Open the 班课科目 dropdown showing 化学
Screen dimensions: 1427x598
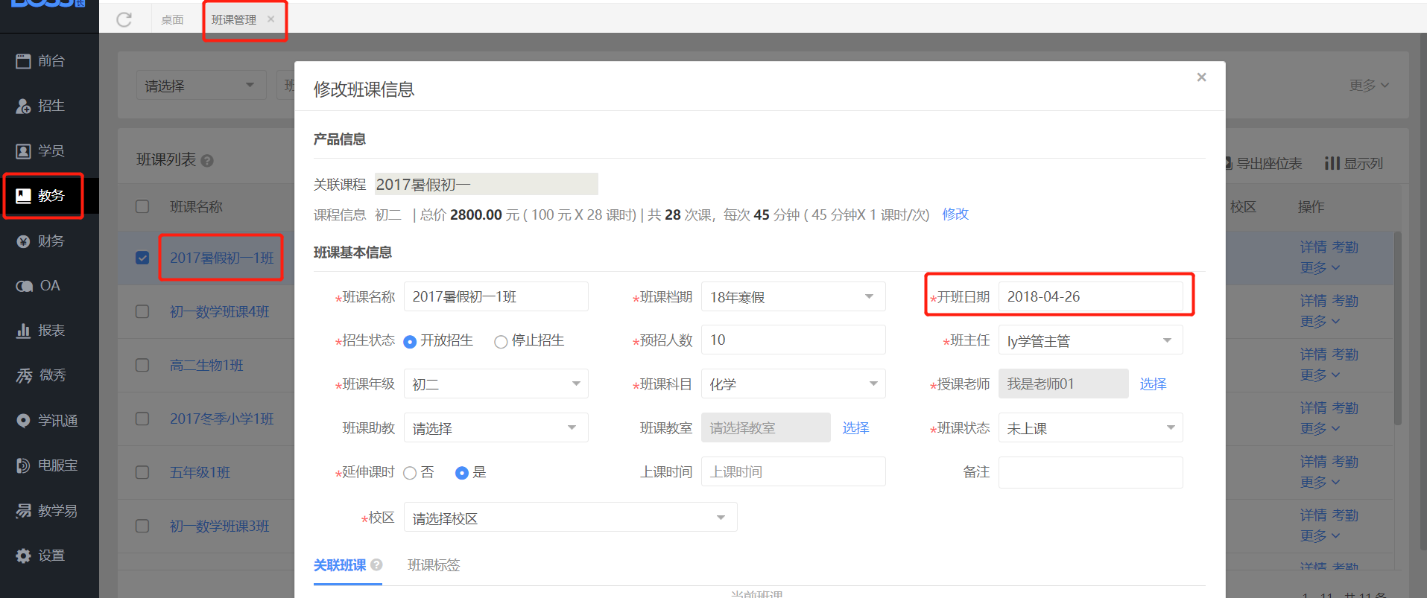point(793,384)
